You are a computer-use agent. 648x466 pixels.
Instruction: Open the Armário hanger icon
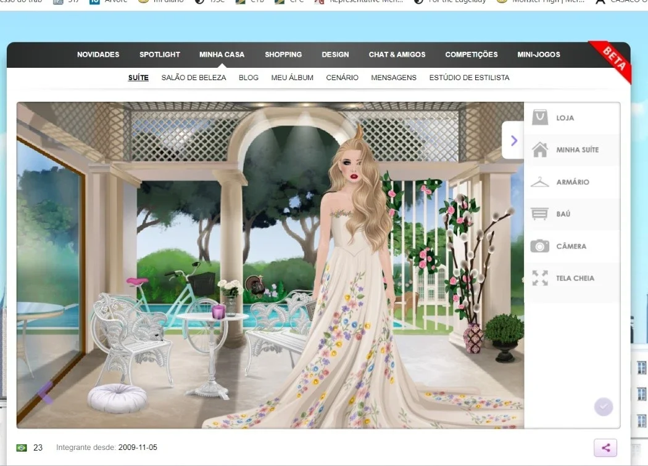(x=540, y=182)
